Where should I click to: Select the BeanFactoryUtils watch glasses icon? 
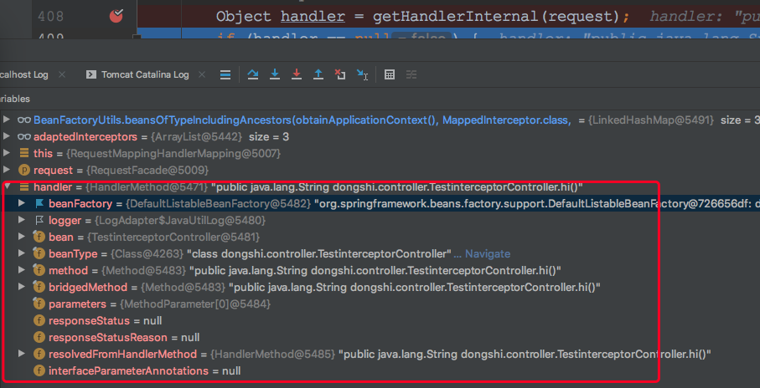click(23, 120)
